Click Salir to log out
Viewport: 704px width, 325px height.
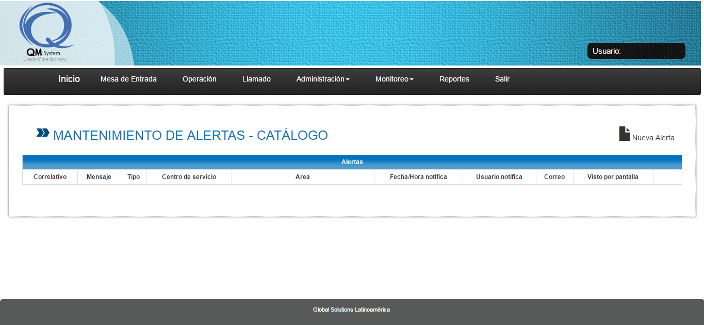tap(502, 79)
